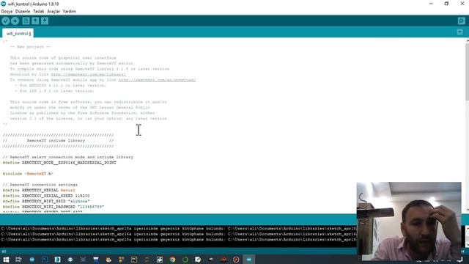Click the green circle taskbar icon

[x=185, y=260]
